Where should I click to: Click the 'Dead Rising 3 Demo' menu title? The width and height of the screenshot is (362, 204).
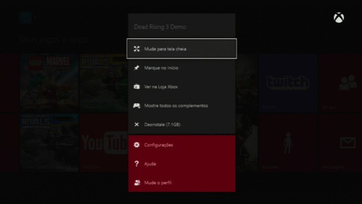pyautogui.click(x=160, y=27)
